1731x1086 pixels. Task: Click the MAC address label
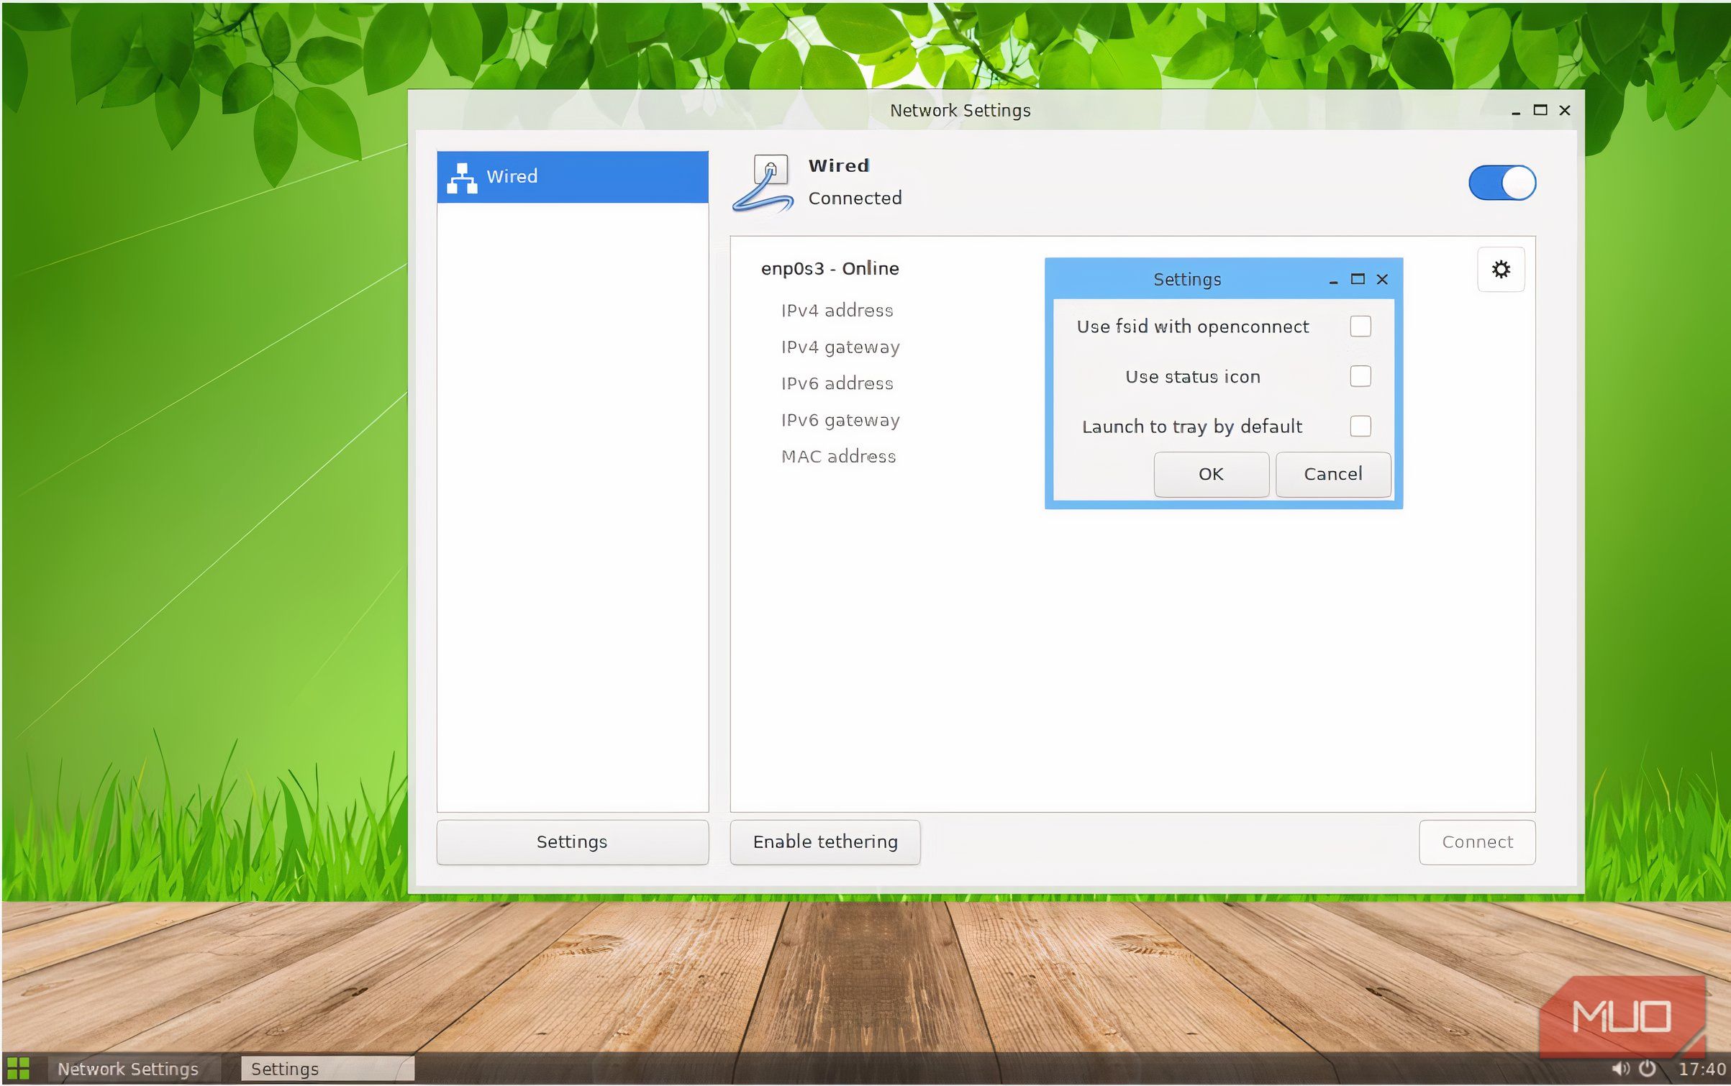(x=838, y=457)
